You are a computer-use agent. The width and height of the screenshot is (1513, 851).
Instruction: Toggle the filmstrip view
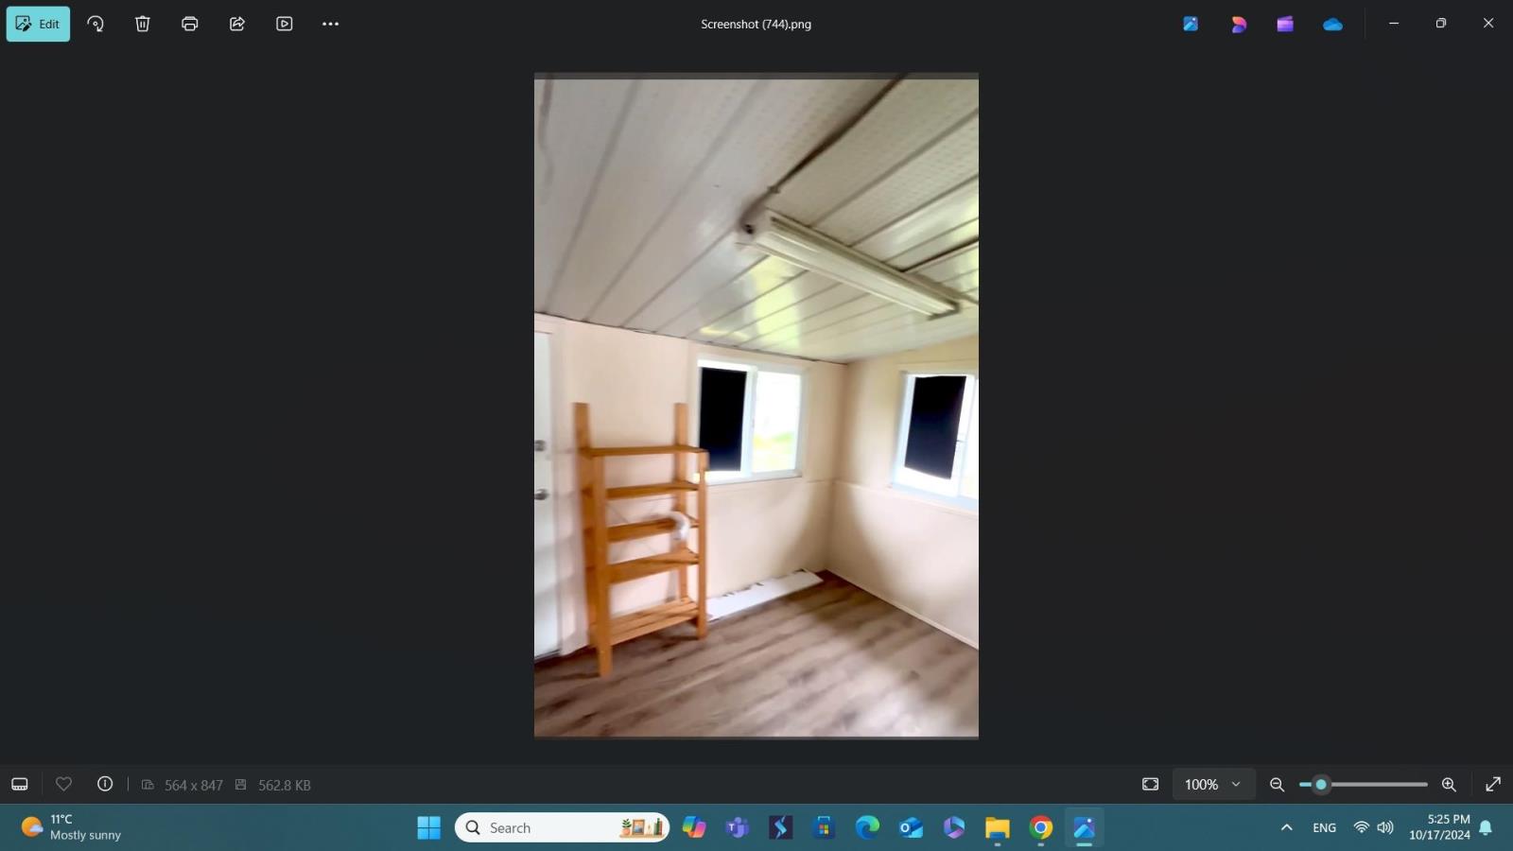click(20, 785)
